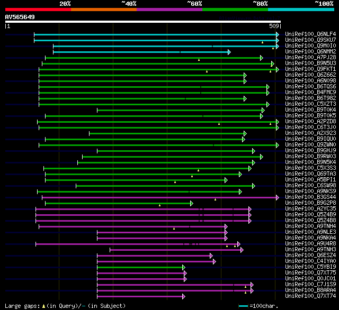Click the arrowhead ending the Q6NMM2 alignment
This screenshot has width=339, height=310.
229,52
